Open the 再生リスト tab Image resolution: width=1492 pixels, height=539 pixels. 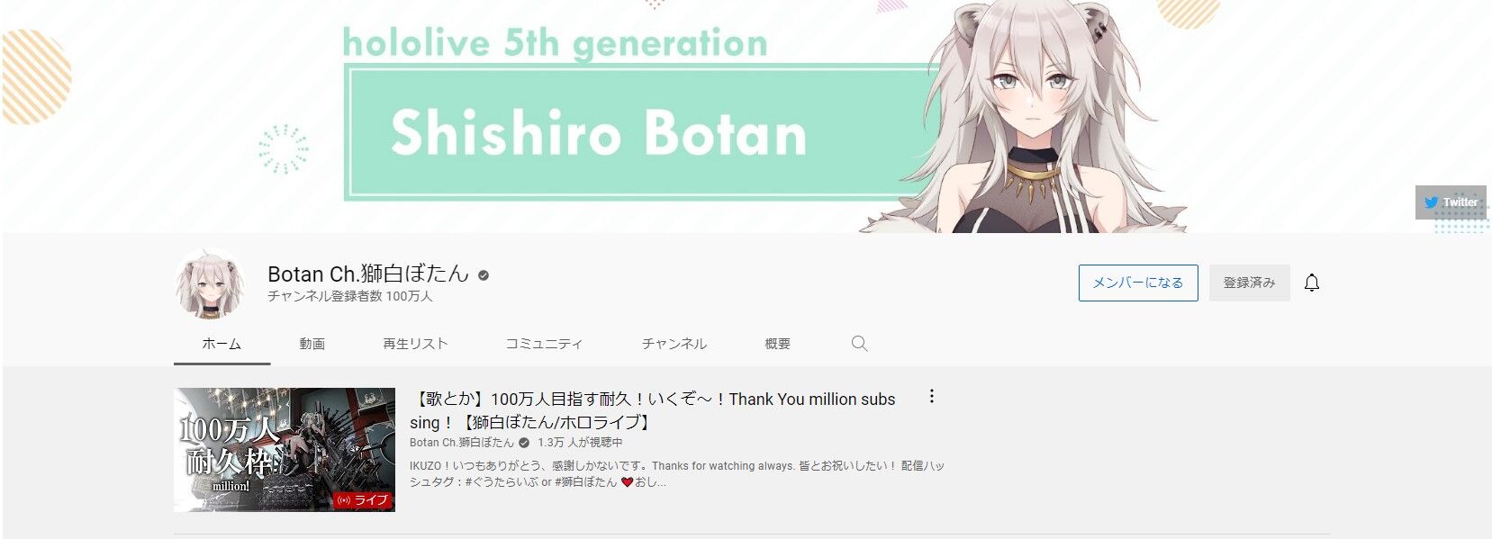415,344
